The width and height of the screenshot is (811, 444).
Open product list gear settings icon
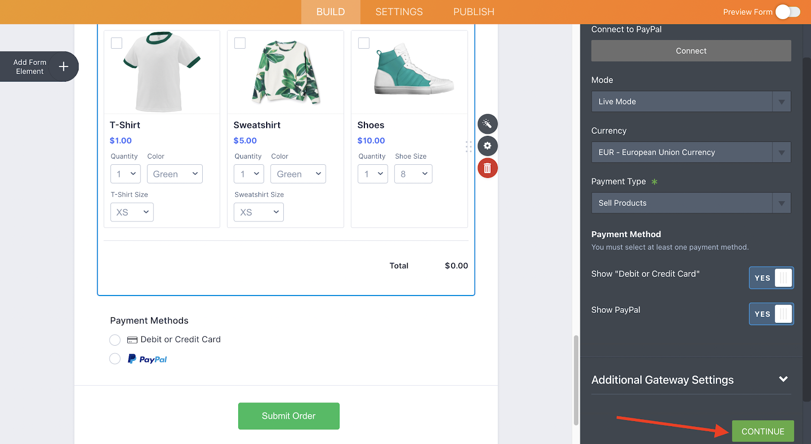[x=488, y=146]
